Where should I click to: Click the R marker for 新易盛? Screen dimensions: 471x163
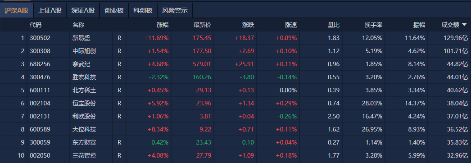(x=119, y=38)
